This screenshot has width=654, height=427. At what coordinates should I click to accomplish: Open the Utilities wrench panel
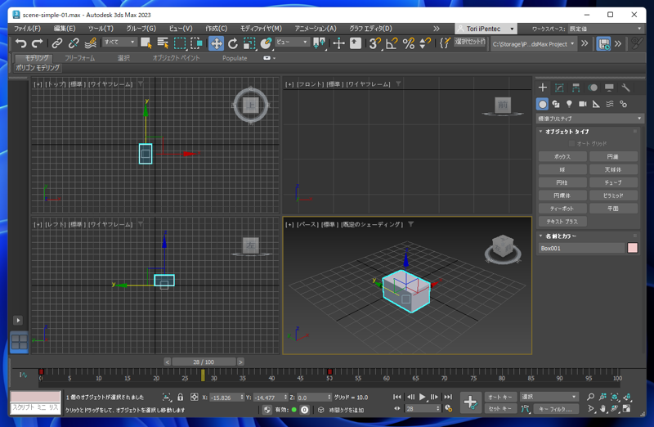point(626,88)
